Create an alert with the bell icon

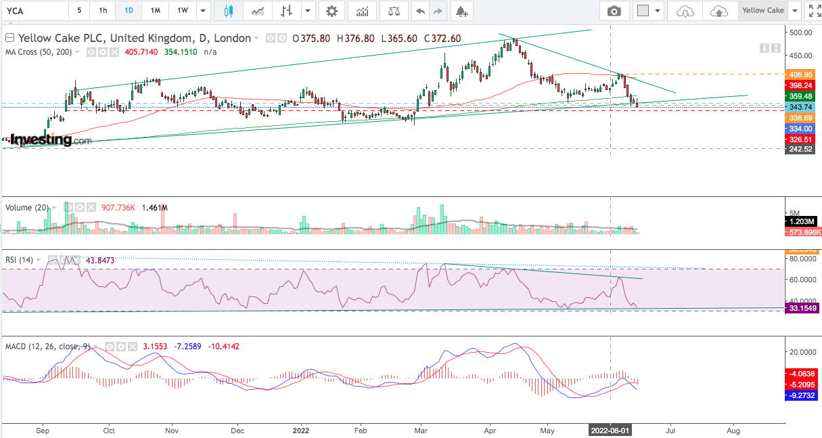(461, 11)
